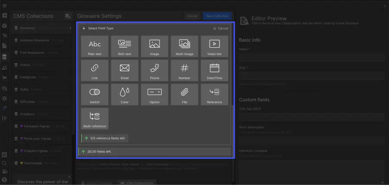This screenshot has width=389, height=185.
Task: Open the Videos collection
Action: [x=41, y=65]
